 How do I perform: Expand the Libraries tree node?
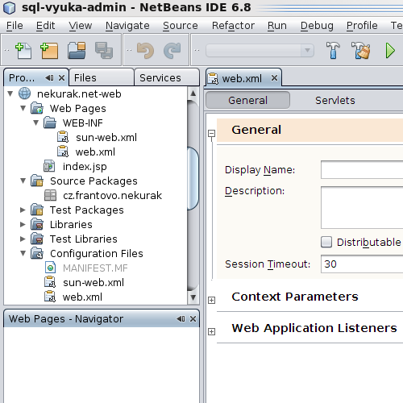click(x=23, y=224)
